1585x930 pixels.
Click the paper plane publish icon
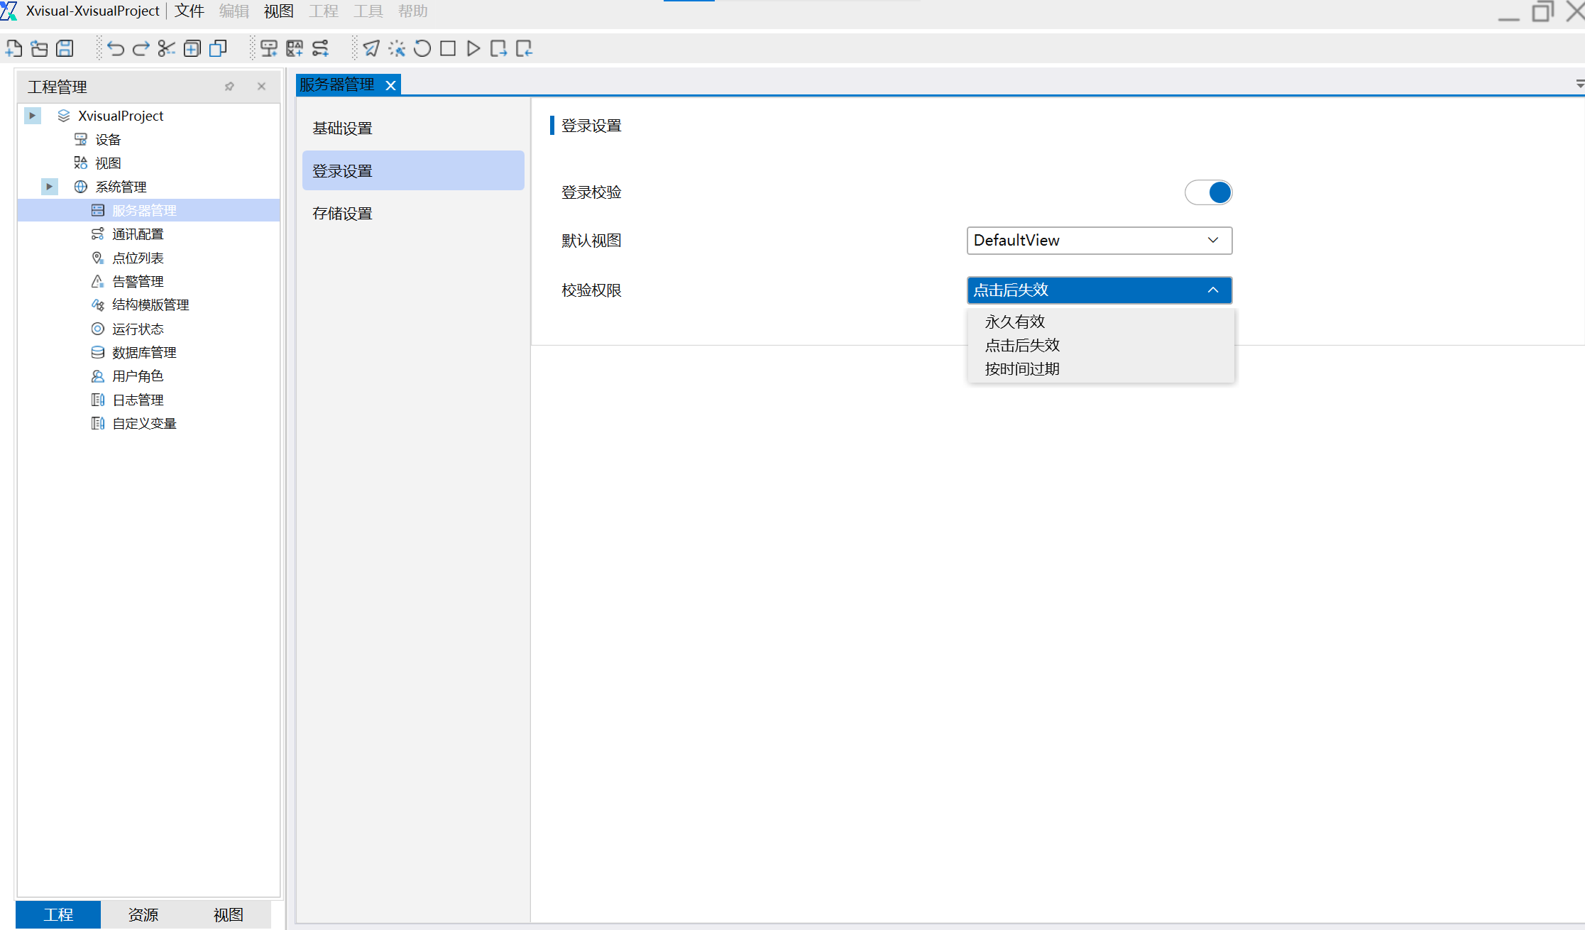[371, 48]
